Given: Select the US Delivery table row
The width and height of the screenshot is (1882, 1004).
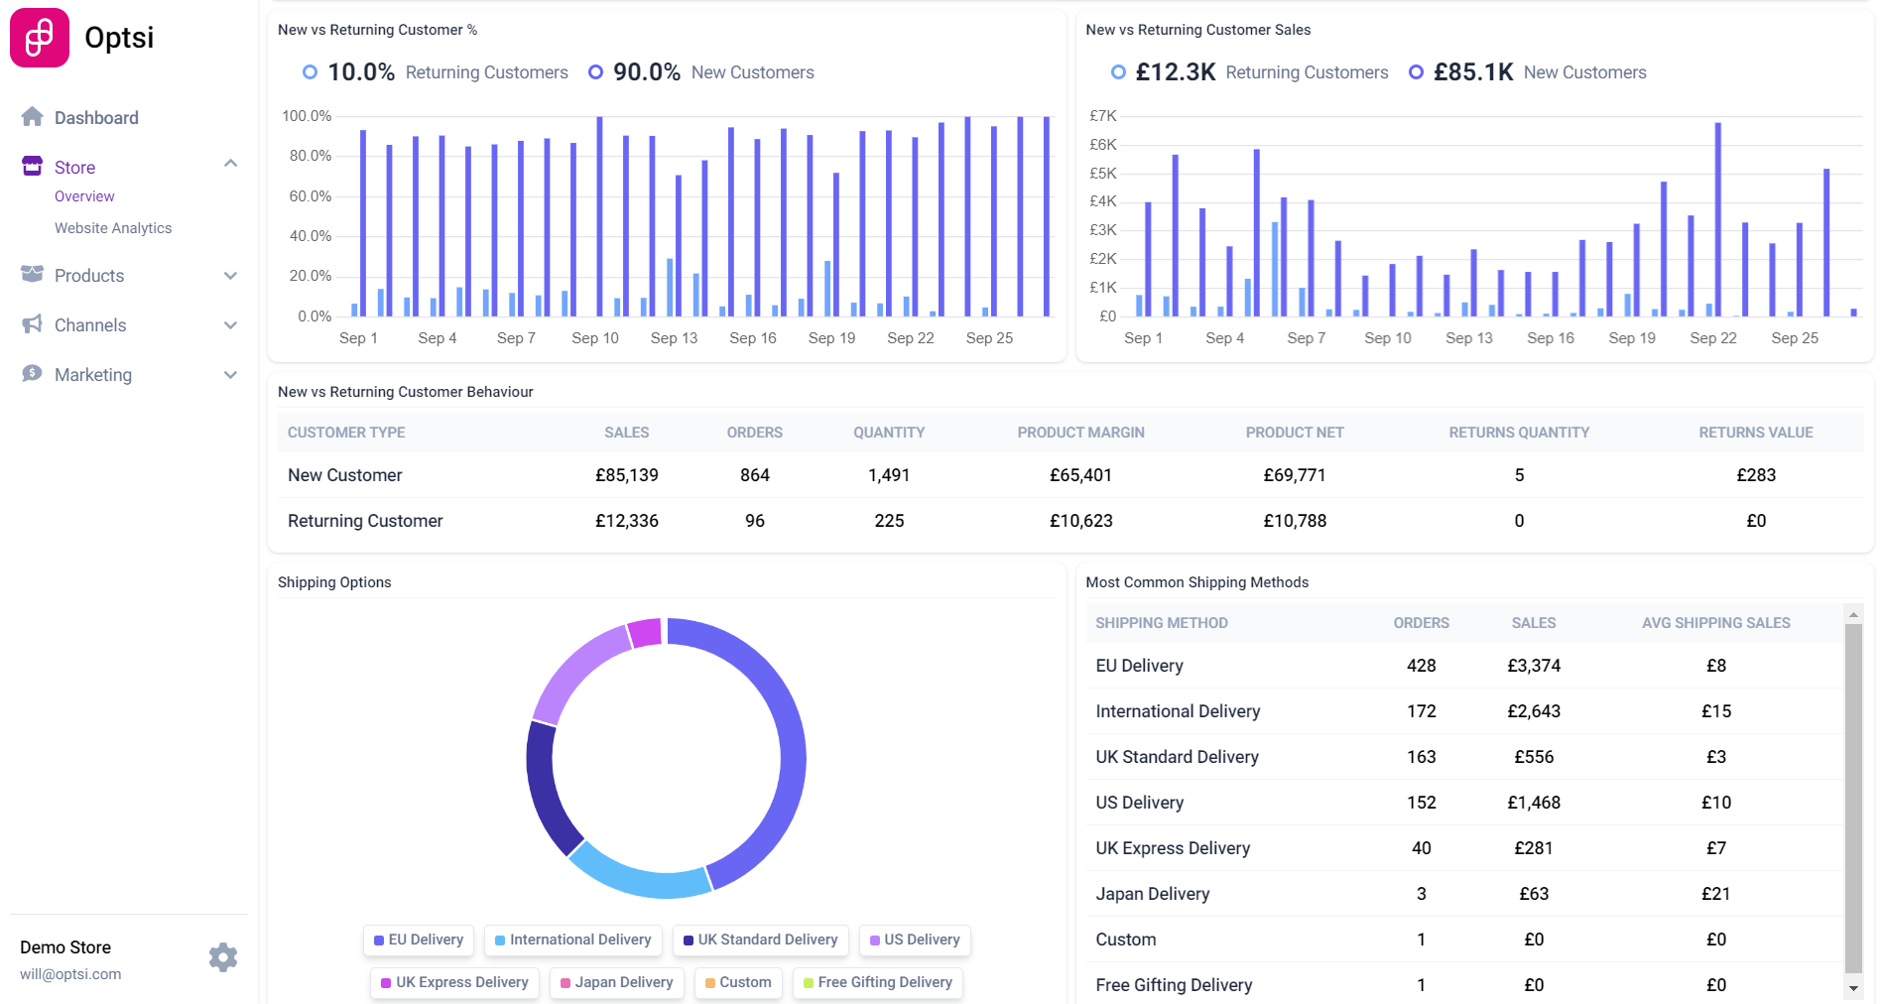Looking at the screenshot, I should [x=1464, y=803].
